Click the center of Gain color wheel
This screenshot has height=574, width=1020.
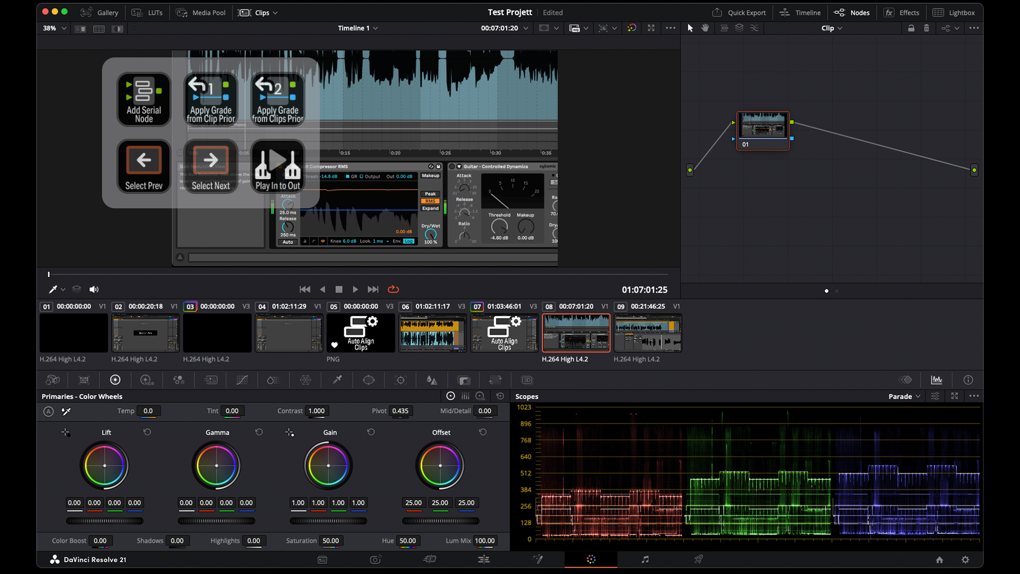pos(328,466)
